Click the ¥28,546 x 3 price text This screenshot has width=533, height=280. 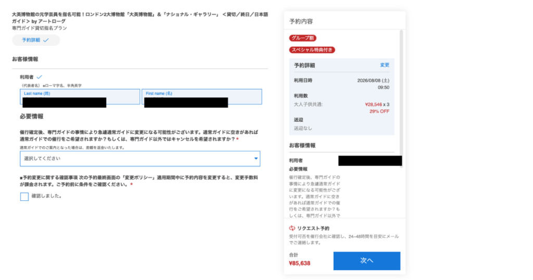point(377,105)
